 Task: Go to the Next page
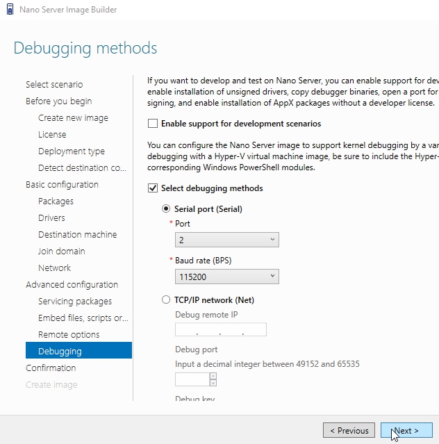(406, 430)
